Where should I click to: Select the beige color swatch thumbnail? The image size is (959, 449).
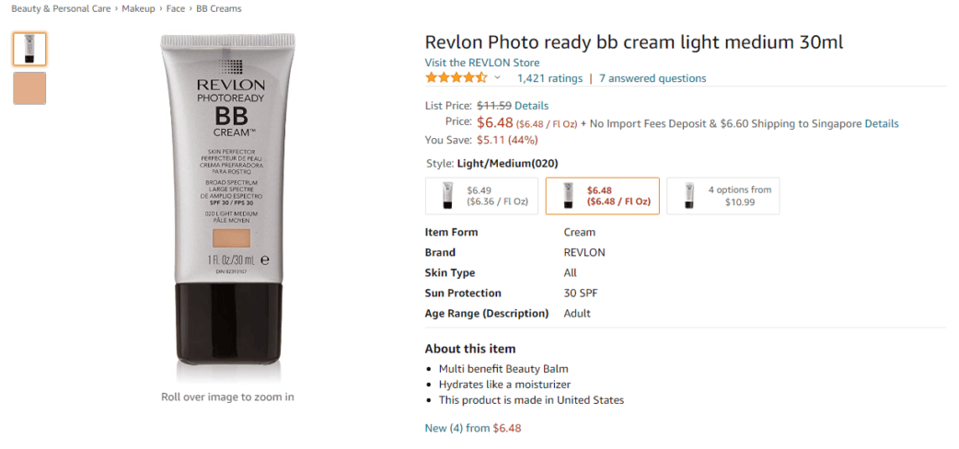click(x=29, y=88)
